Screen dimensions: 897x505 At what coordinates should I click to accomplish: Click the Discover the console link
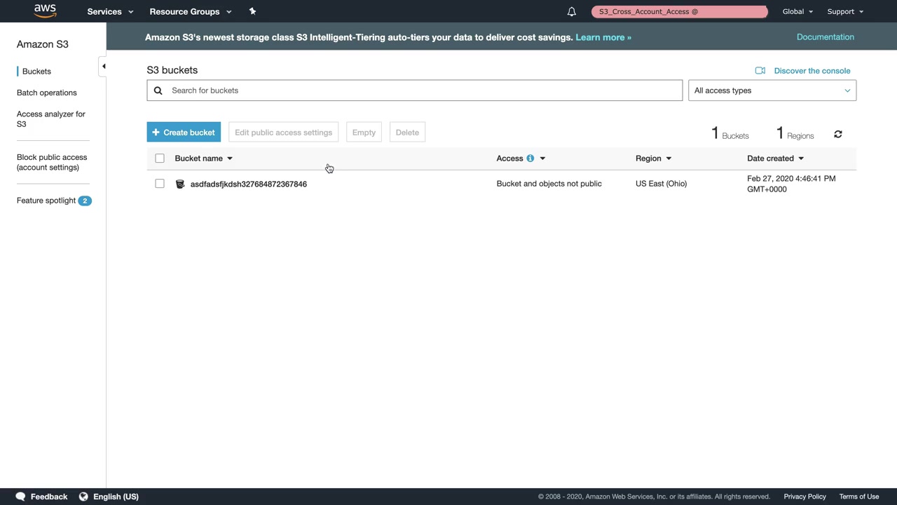[812, 71]
